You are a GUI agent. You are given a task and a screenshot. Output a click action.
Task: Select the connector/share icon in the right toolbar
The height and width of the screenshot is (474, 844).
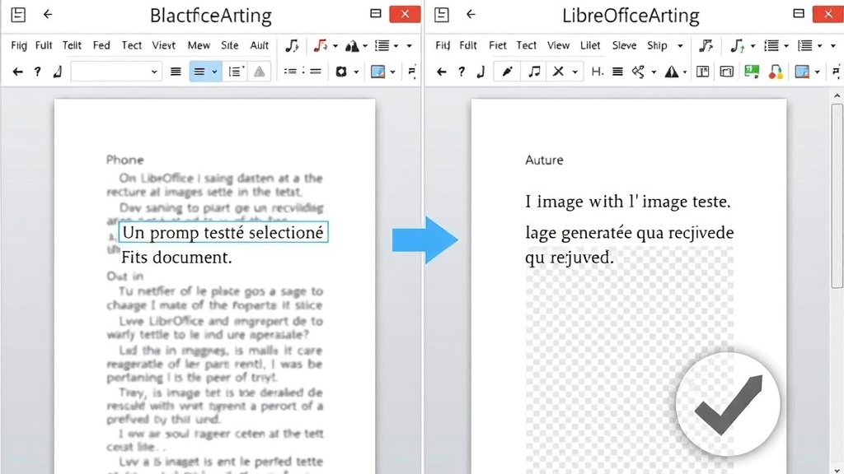coord(637,72)
